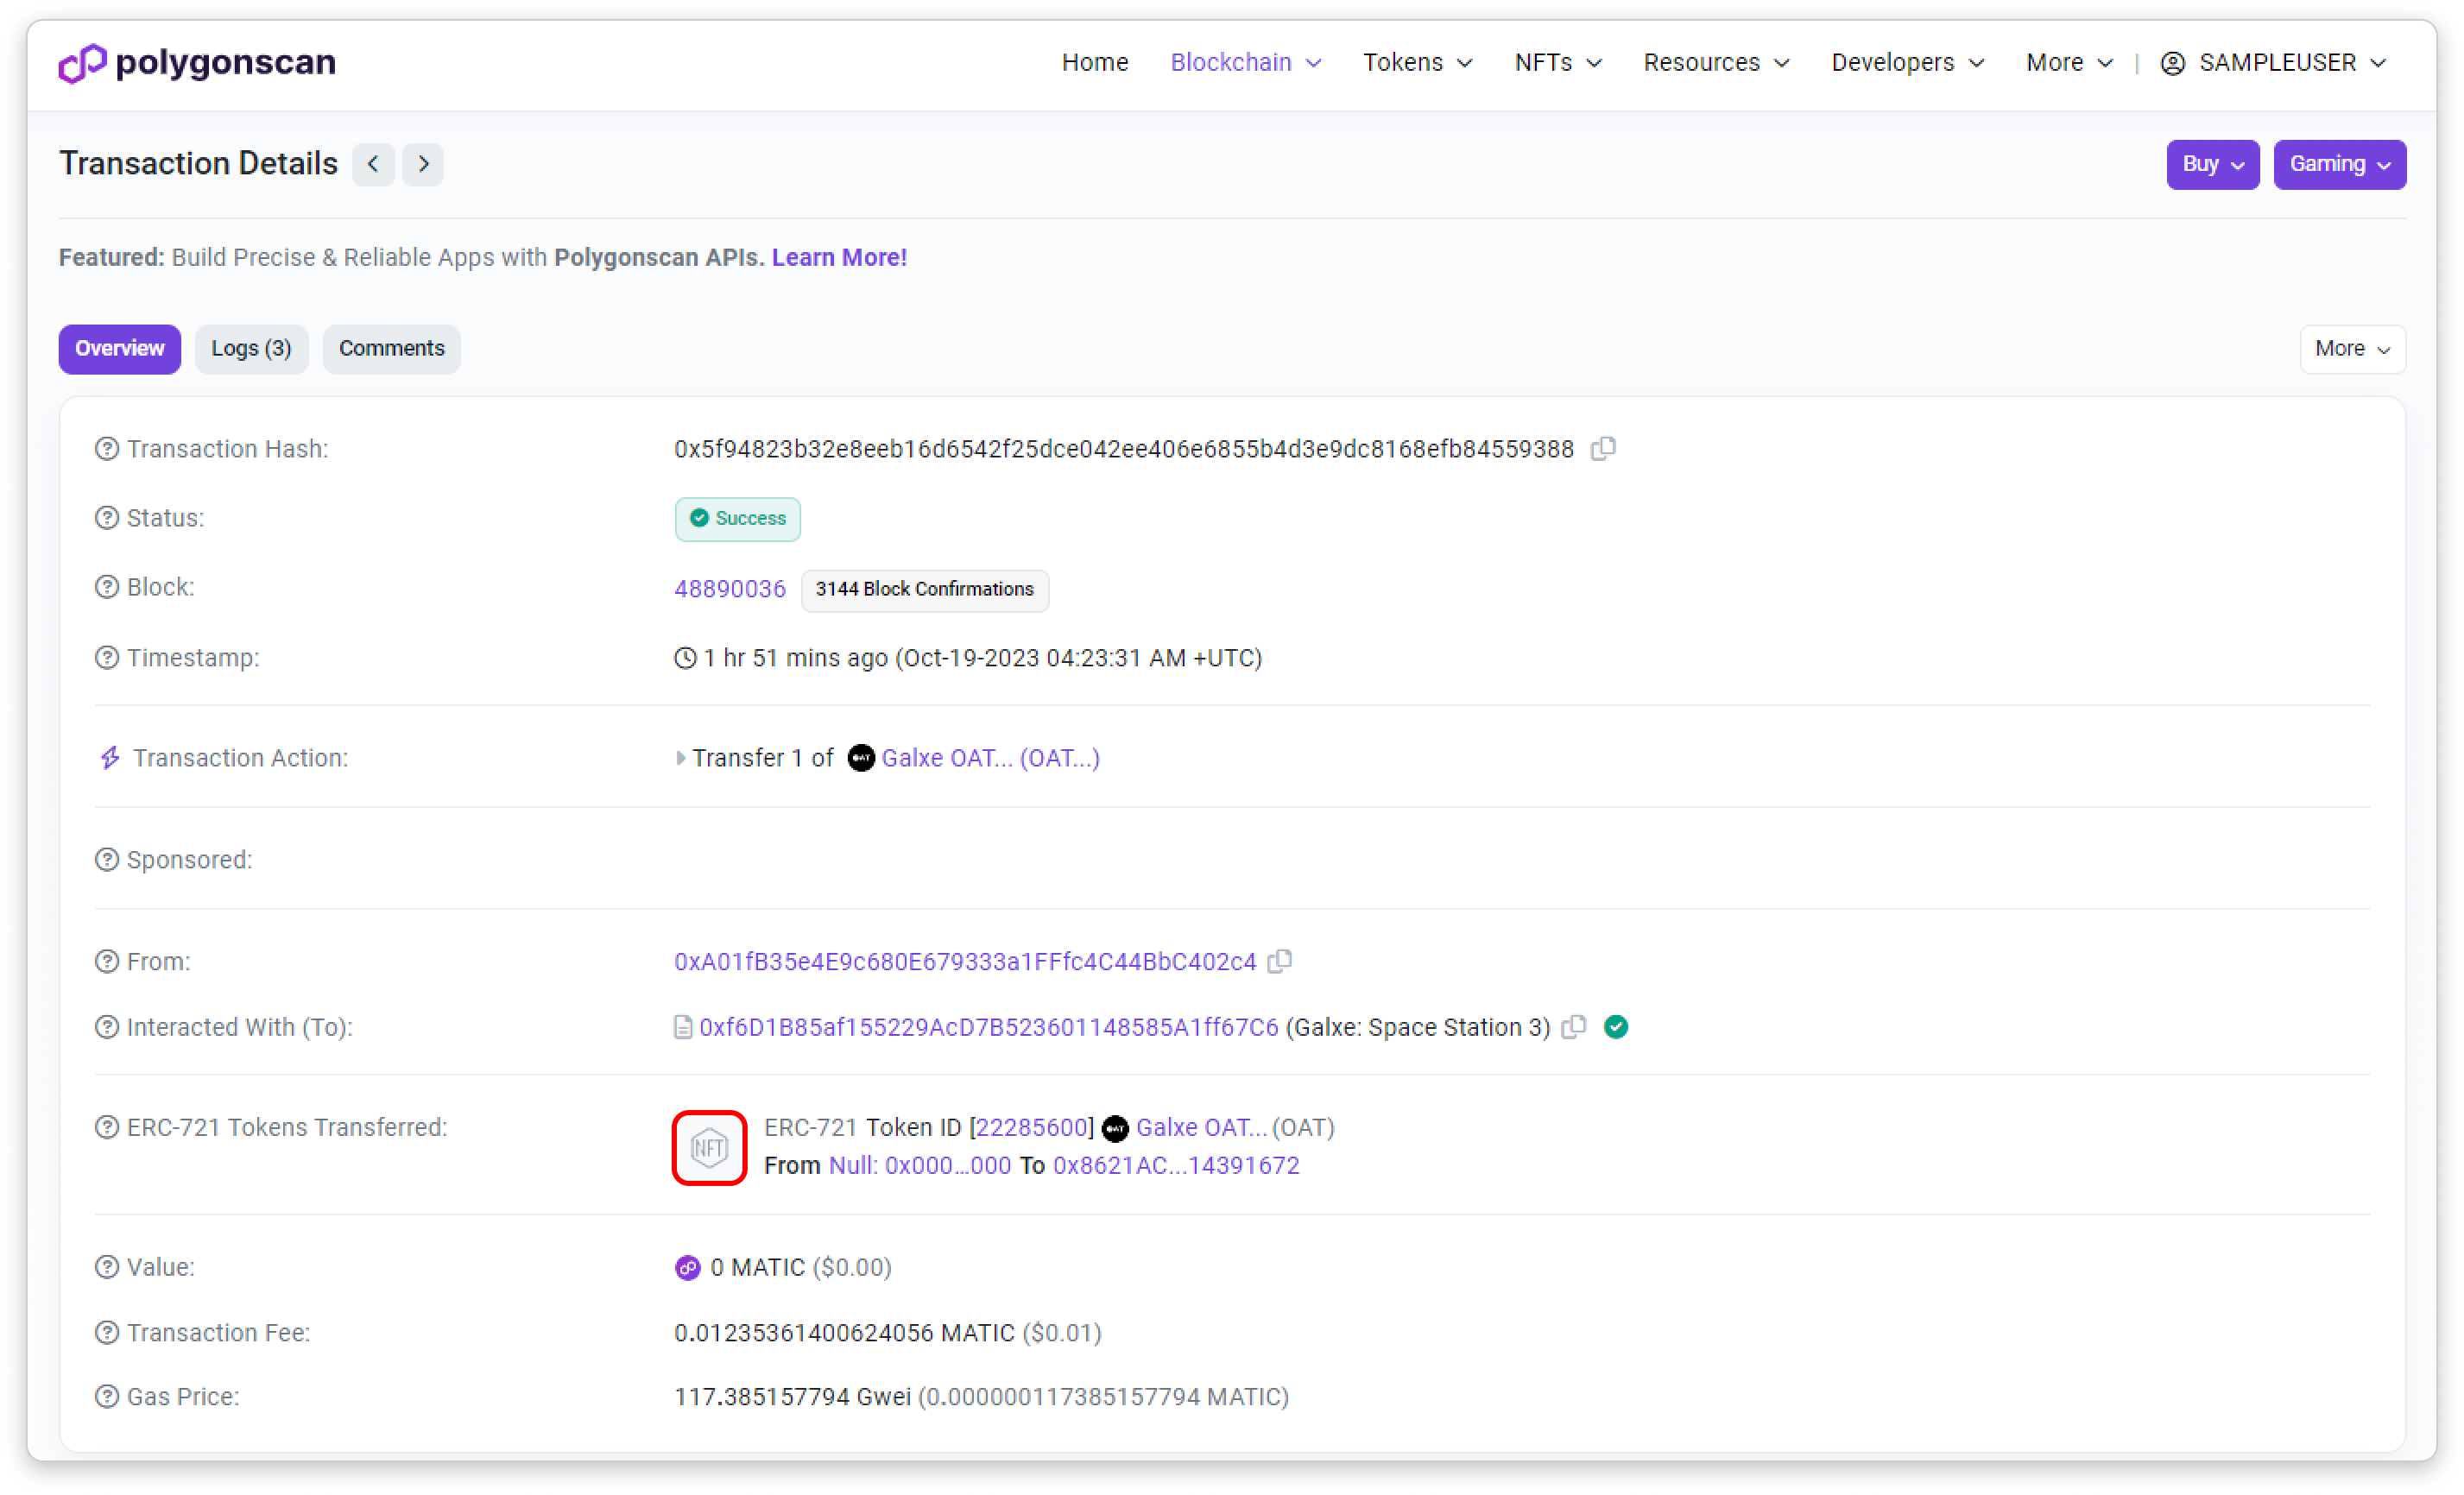Image resolution: width=2464 pixels, height=1495 pixels.
Task: Open recipient address 0x8621AC...14391672
Action: pyautogui.click(x=1176, y=1166)
